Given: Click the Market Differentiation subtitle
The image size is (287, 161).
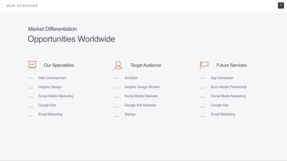Looking at the screenshot, I should coord(52,29).
